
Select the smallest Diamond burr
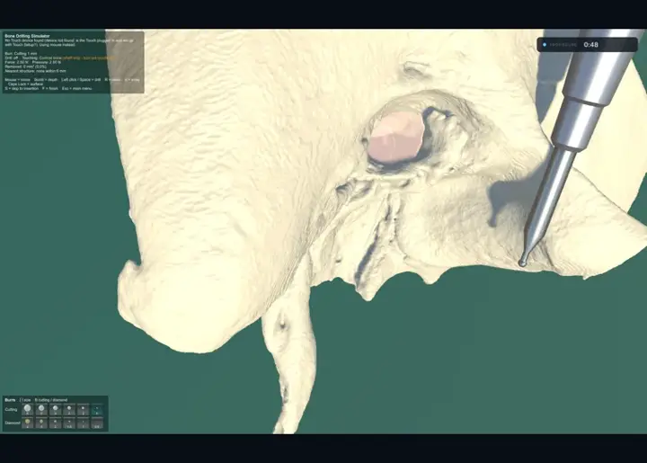pos(97,423)
